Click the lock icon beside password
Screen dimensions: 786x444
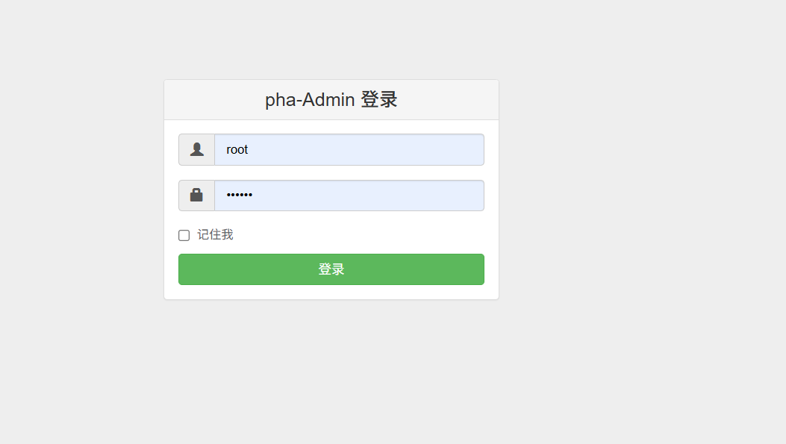pyautogui.click(x=196, y=195)
